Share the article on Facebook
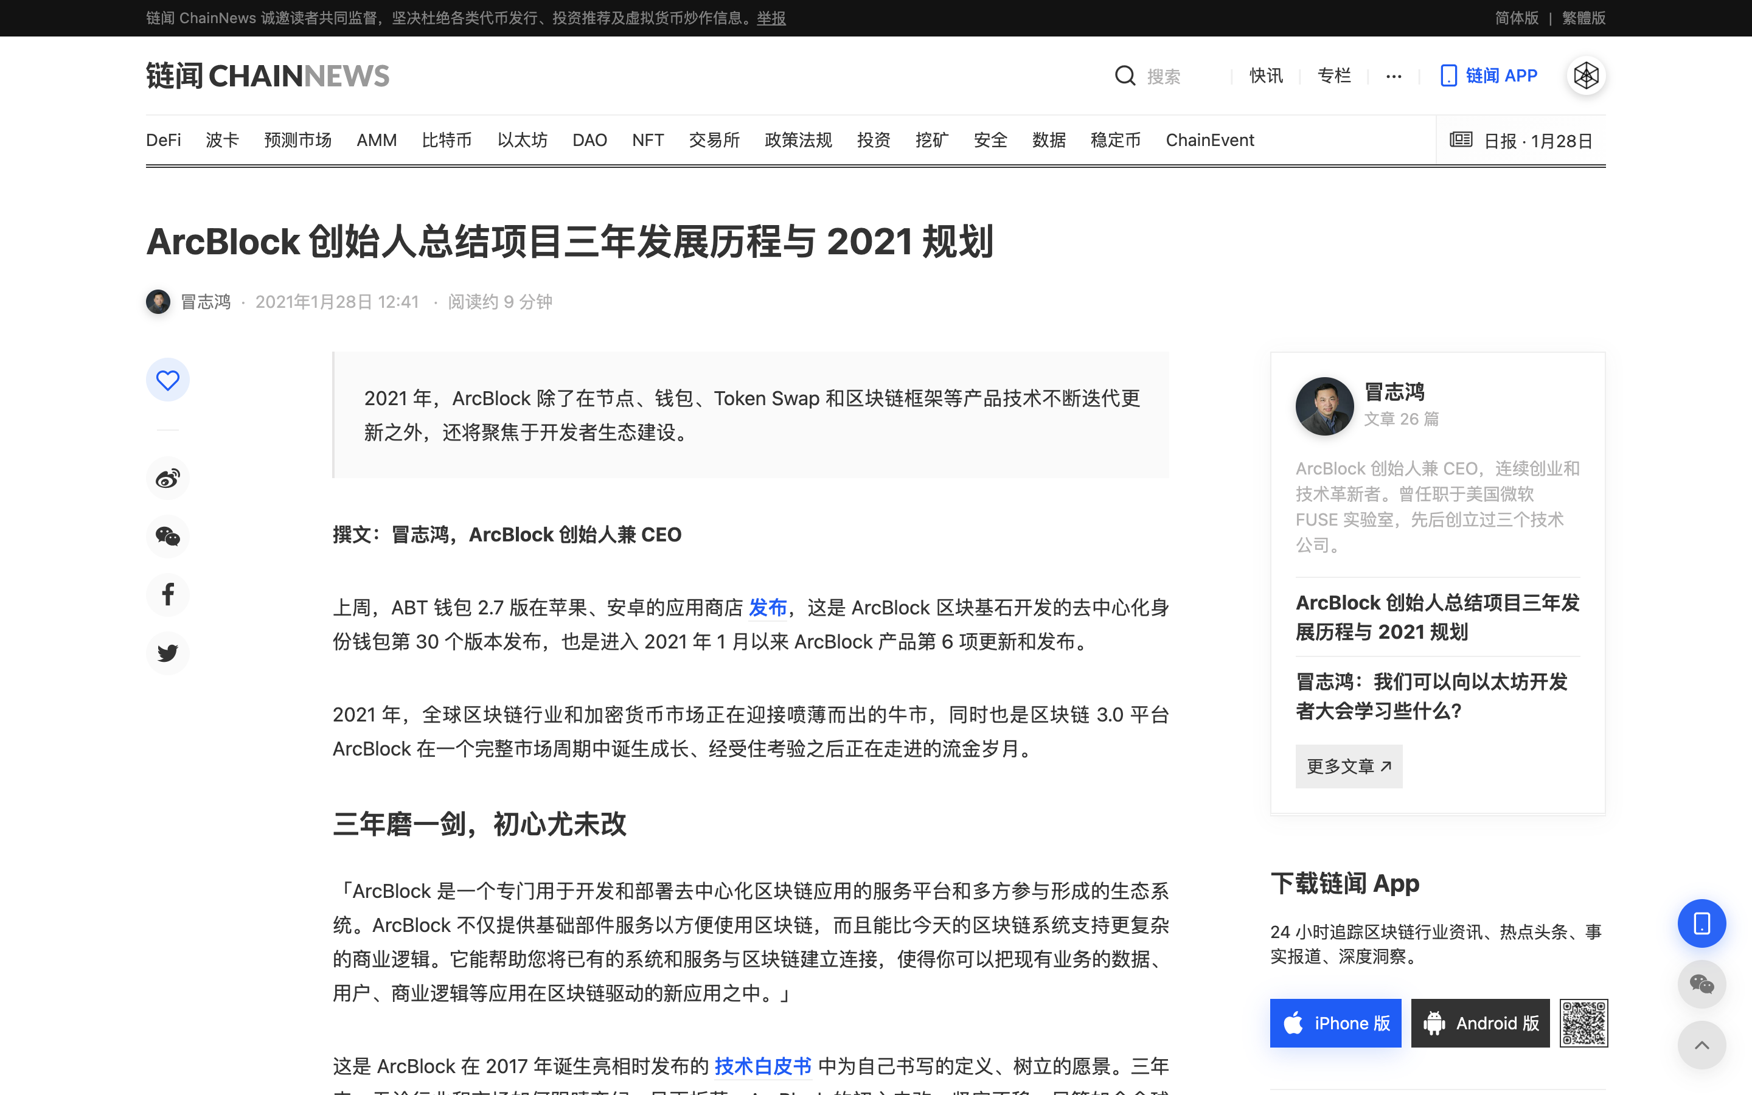The image size is (1752, 1095). (167, 594)
